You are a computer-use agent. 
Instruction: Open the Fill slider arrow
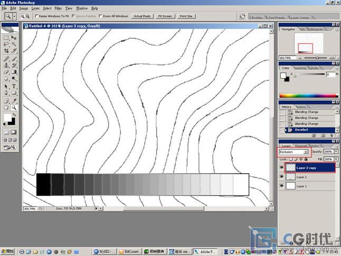click(336, 159)
